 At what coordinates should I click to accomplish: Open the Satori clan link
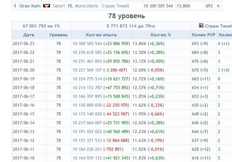point(59,6)
